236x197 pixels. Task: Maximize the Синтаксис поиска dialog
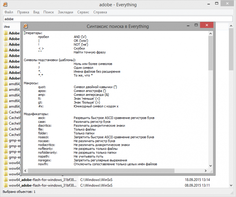196,25
